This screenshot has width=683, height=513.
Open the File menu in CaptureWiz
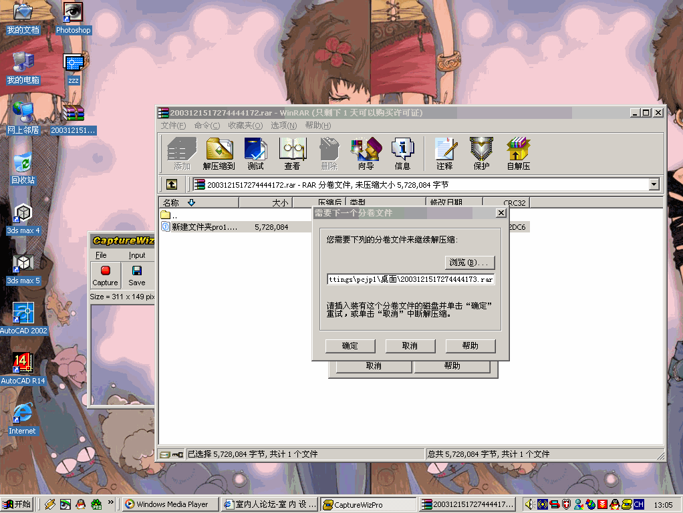pyautogui.click(x=101, y=255)
